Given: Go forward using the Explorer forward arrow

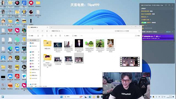Looking at the screenshot, I should 34,31.
